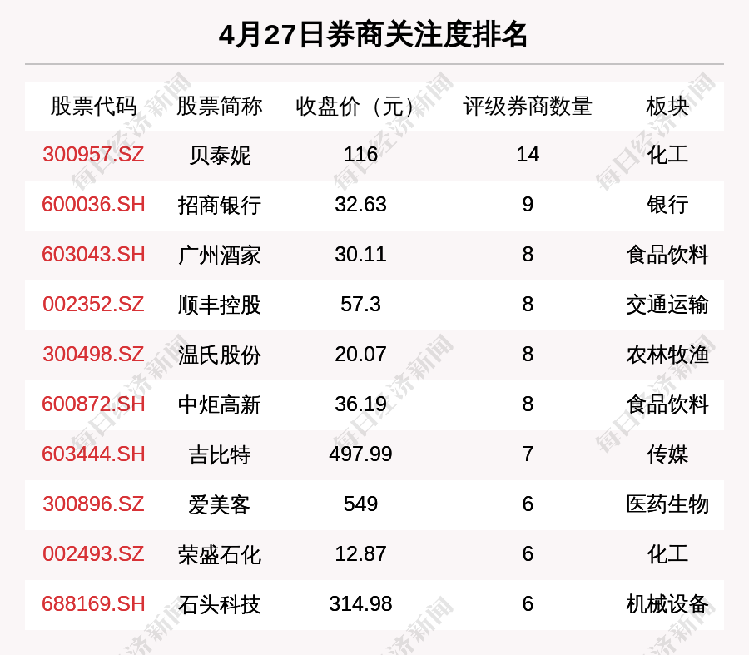This screenshot has width=749, height=655.
Task: Select stock name 招商银行
Action: pos(219,205)
